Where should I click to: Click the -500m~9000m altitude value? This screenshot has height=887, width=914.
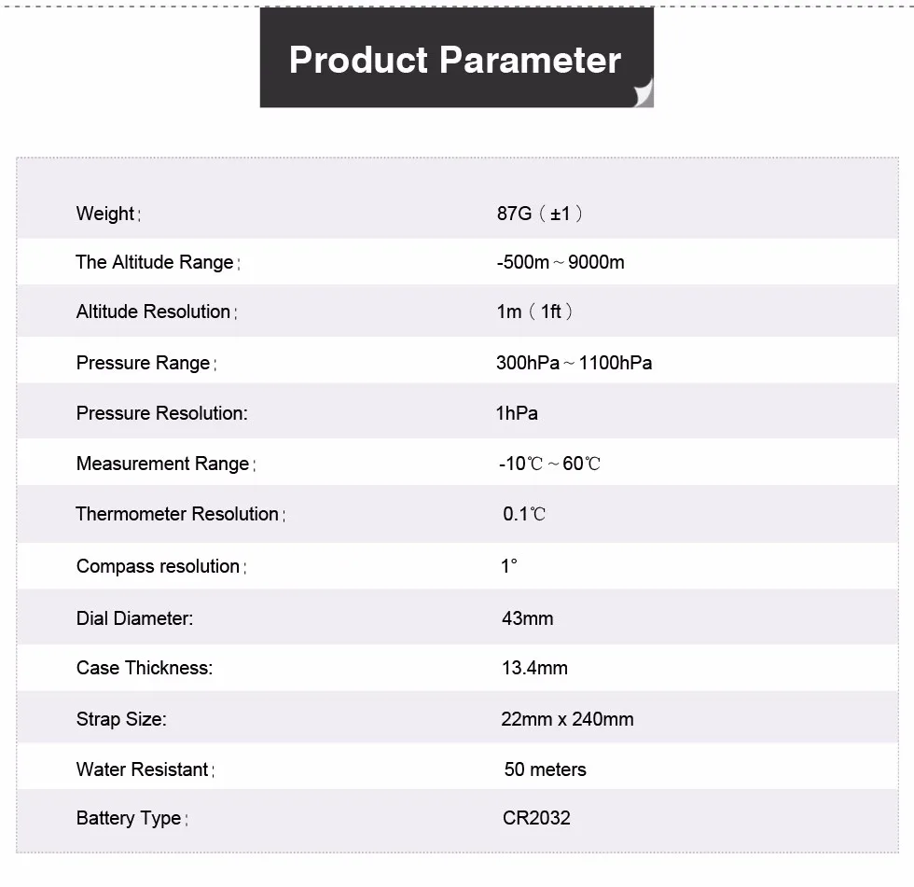pos(561,262)
